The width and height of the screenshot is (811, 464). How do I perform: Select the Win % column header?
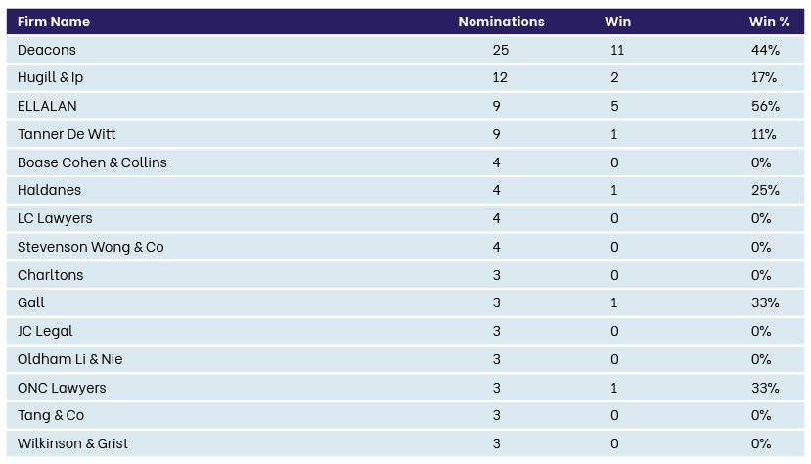click(x=769, y=22)
